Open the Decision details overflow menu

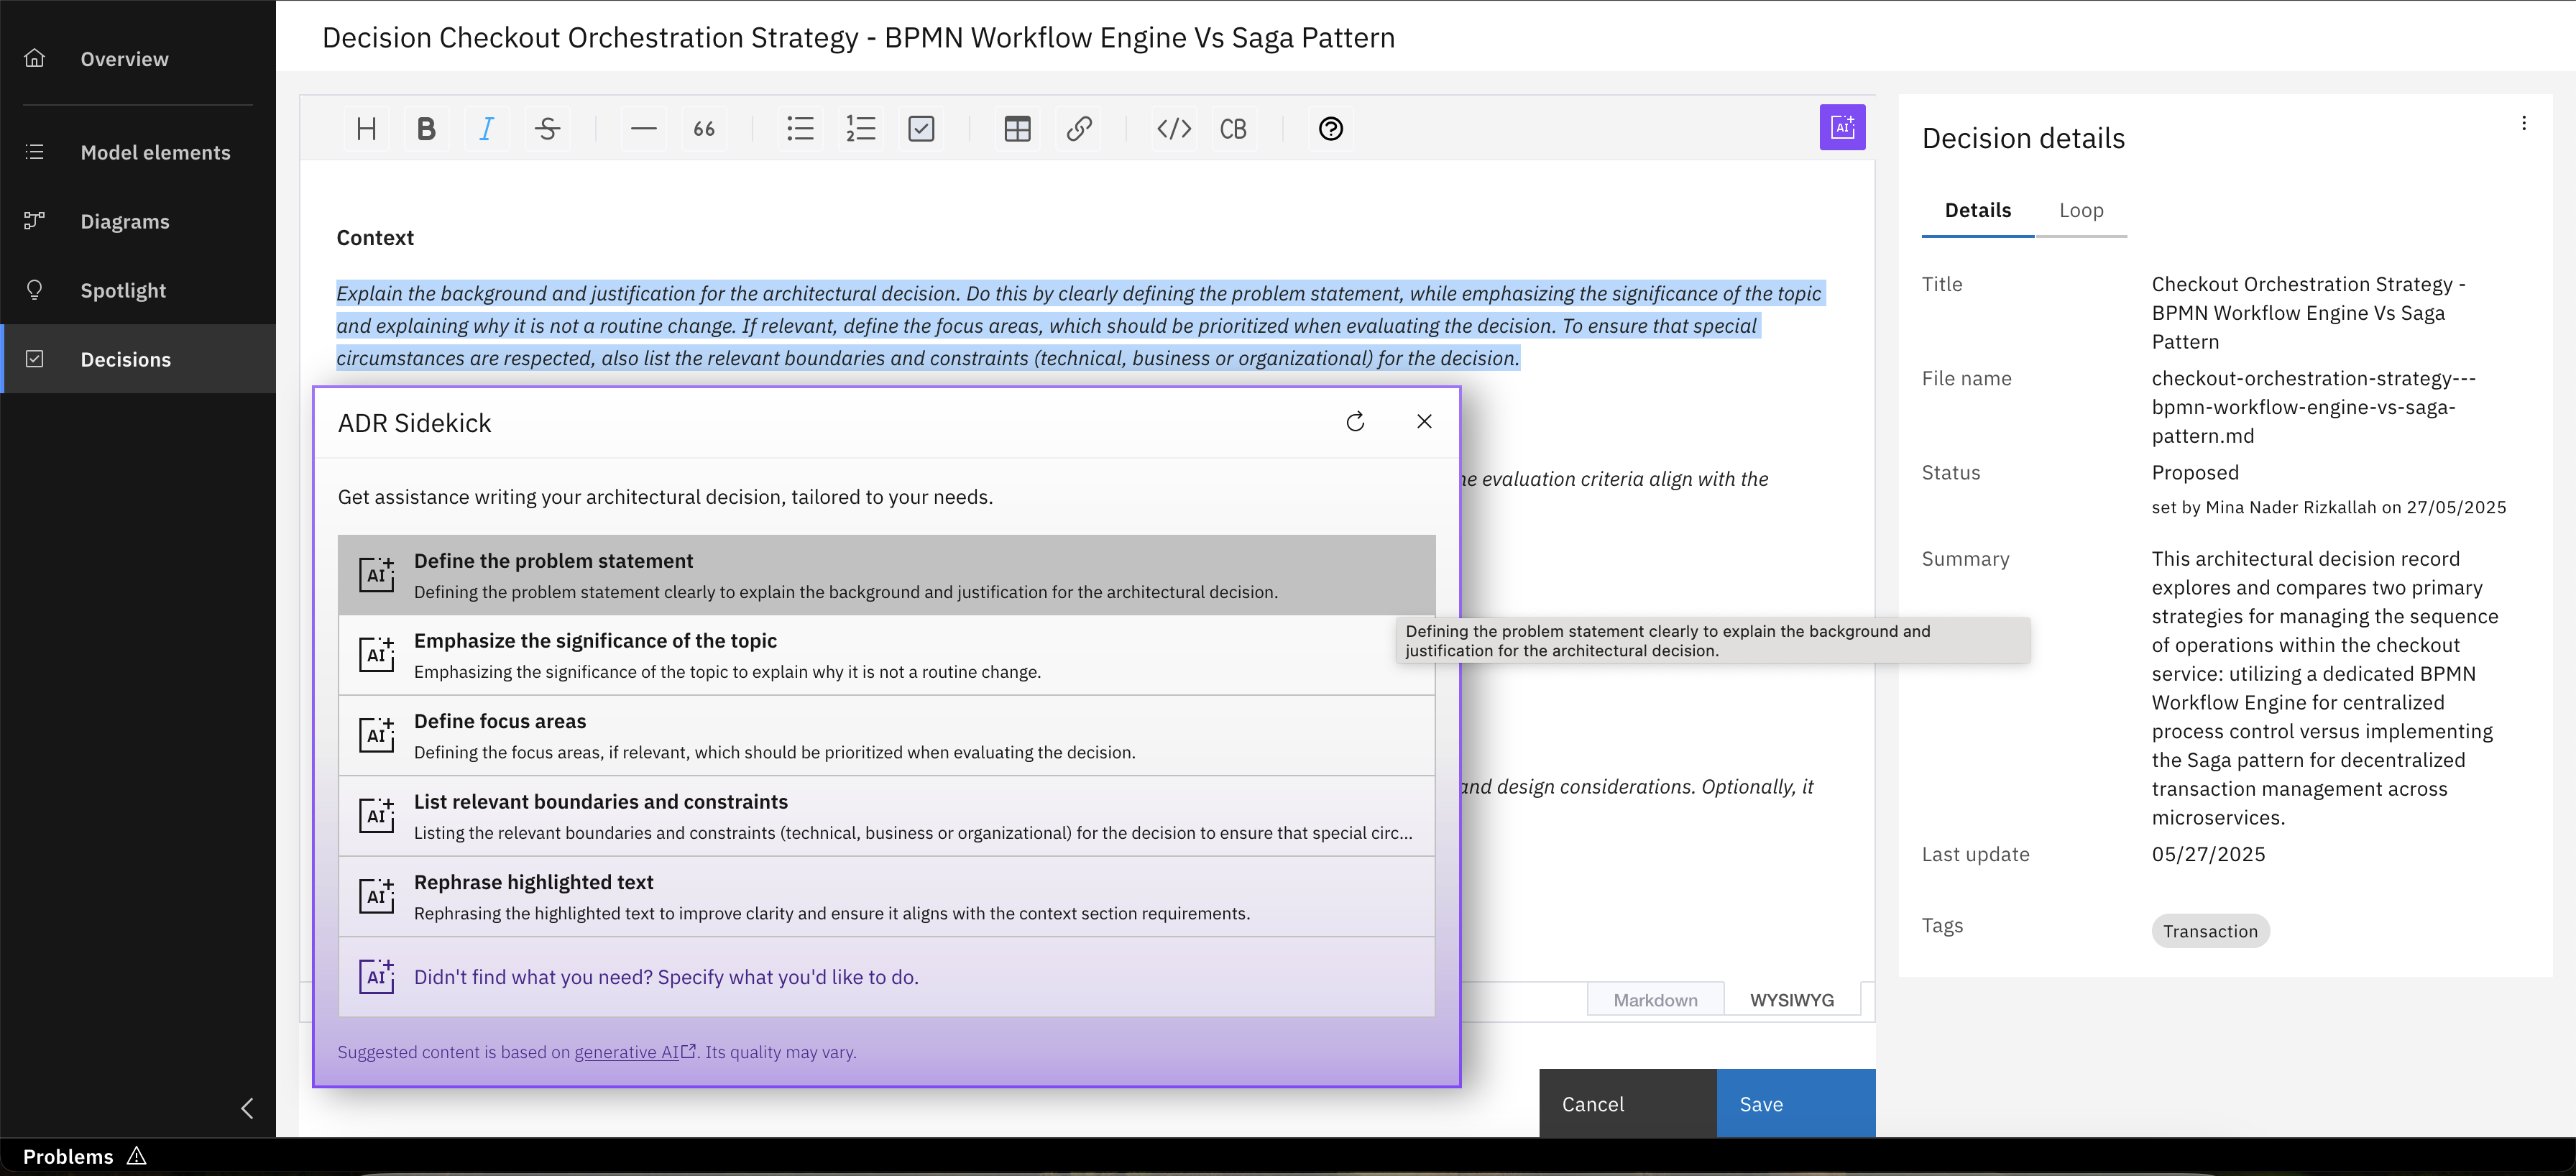2524,122
